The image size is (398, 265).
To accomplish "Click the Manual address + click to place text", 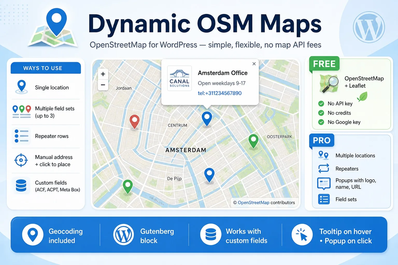I will pyautogui.click(x=54, y=161).
